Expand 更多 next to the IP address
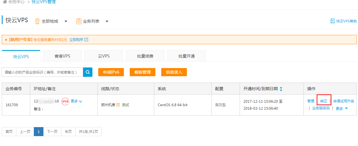 tap(76, 101)
